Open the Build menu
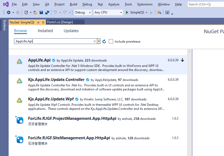 click(73, 4)
